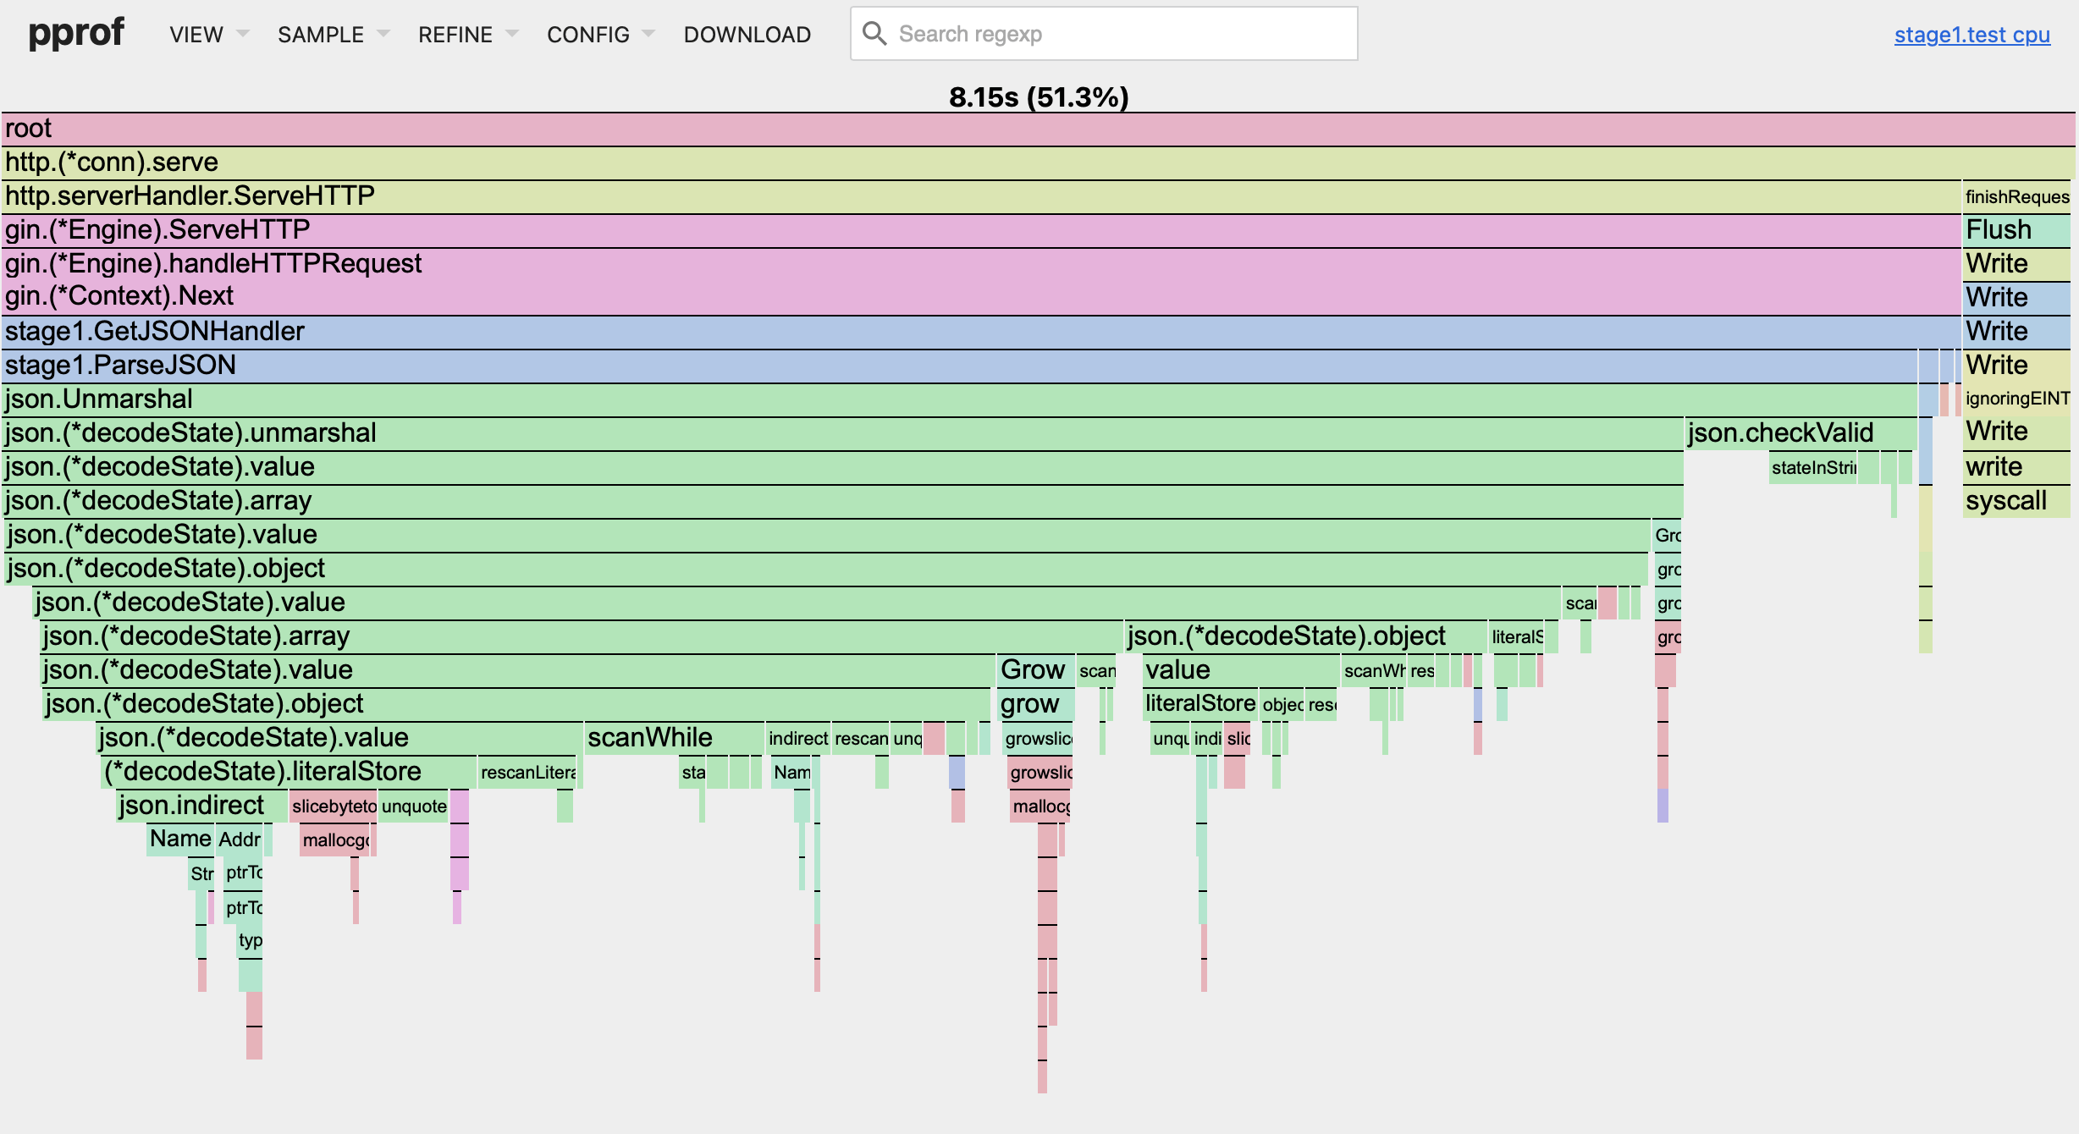Viewport: 2079px width, 1134px height.
Task: Select the short json.(*decodeState).object frame
Action: tap(1305, 637)
